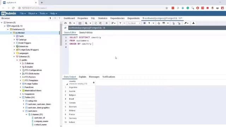Click the connection status icon
The height and width of the screenshot is (127, 226).
(x=65, y=28)
